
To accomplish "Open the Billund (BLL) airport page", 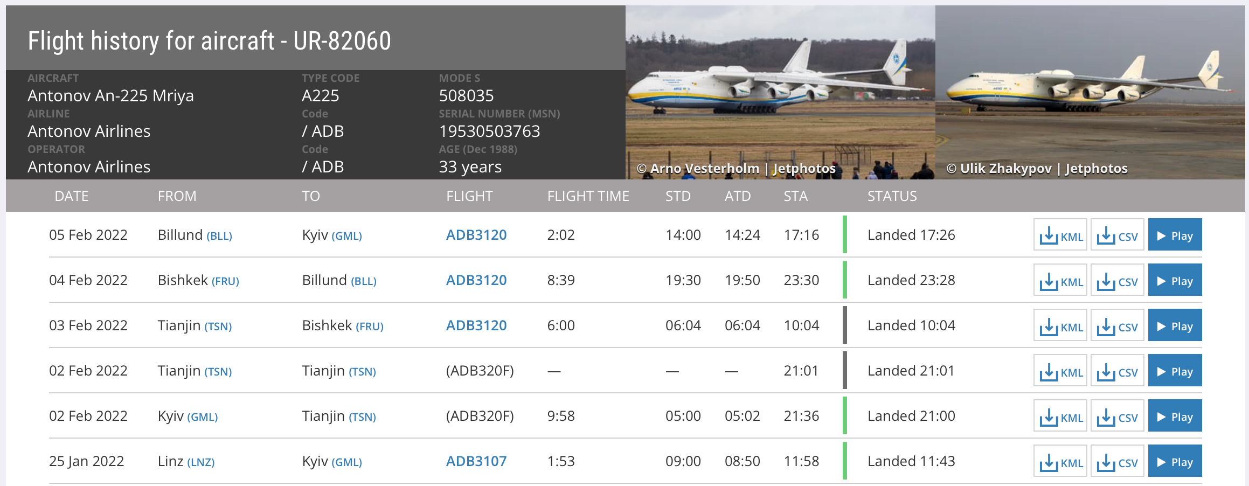I will 220,235.
